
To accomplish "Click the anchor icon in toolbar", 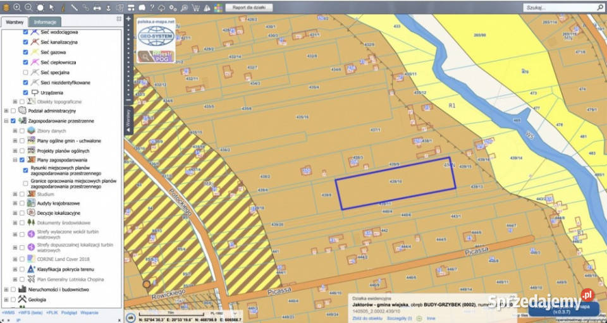I will pos(108,8).
